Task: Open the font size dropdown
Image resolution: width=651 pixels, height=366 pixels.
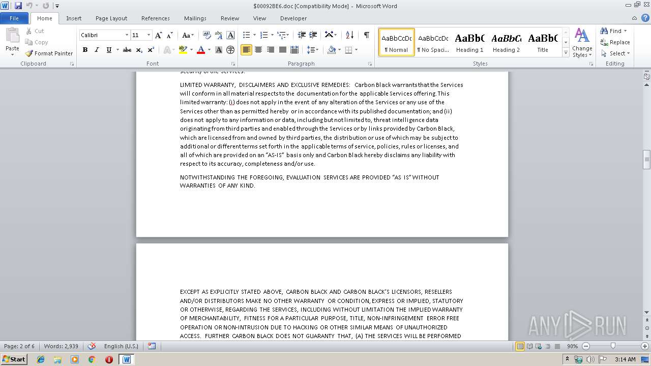Action: [x=149, y=35]
